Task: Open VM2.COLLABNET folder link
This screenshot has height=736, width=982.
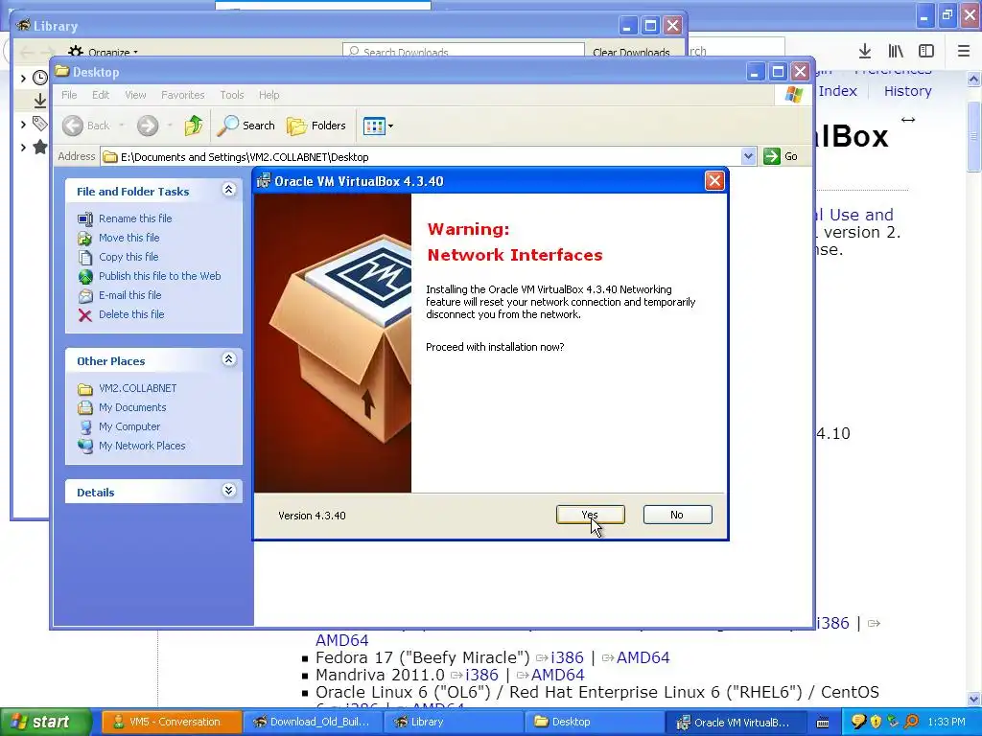Action: pyautogui.click(x=138, y=388)
